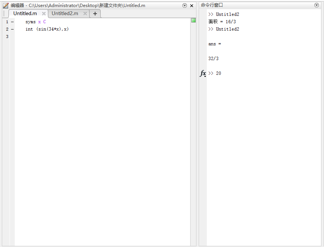Select line number 3 in gutter
The width and height of the screenshot is (324, 247).
(7, 36)
